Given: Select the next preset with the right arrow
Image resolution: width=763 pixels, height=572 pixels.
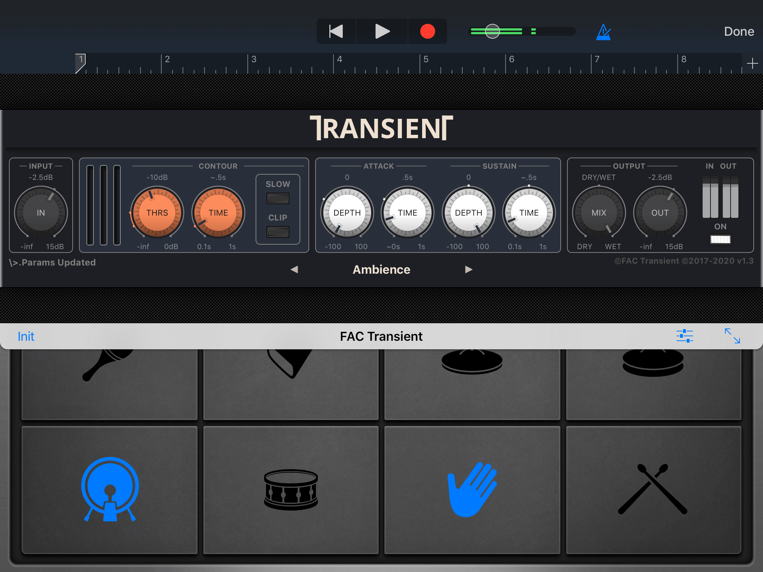Looking at the screenshot, I should pyautogui.click(x=469, y=269).
